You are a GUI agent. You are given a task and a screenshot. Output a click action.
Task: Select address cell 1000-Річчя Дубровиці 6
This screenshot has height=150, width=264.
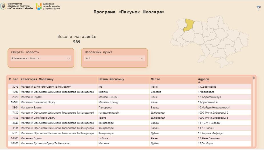click(213, 118)
